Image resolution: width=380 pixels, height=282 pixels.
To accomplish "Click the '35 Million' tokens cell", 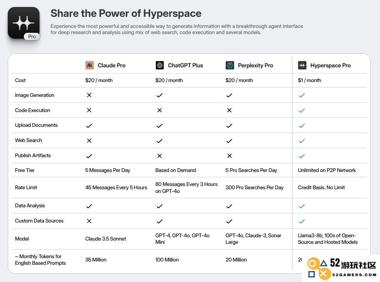I will tap(96, 260).
